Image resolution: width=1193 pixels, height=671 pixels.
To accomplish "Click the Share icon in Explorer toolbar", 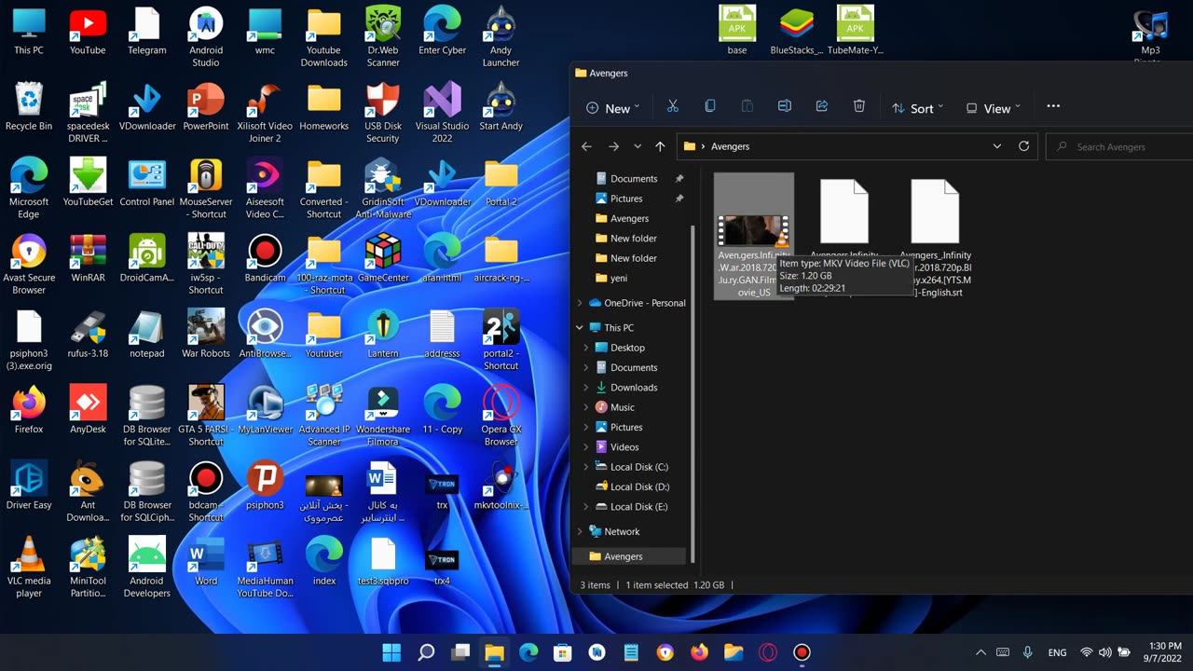I will [822, 107].
